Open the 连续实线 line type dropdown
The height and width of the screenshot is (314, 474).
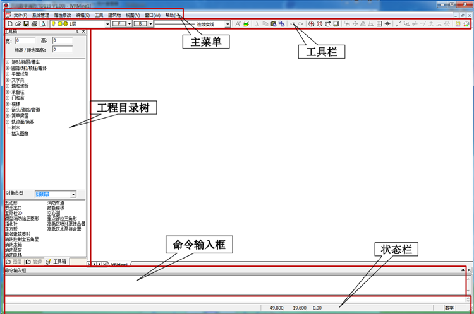coord(228,24)
